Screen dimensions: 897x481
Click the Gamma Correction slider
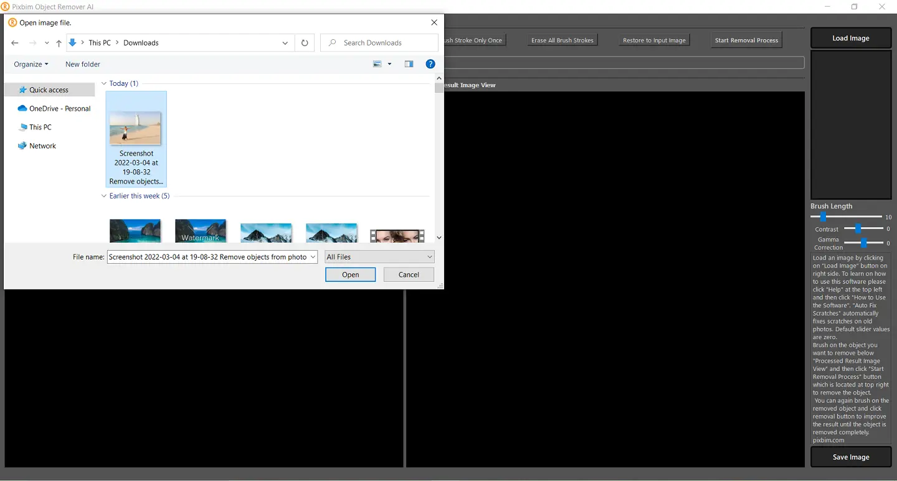click(864, 243)
